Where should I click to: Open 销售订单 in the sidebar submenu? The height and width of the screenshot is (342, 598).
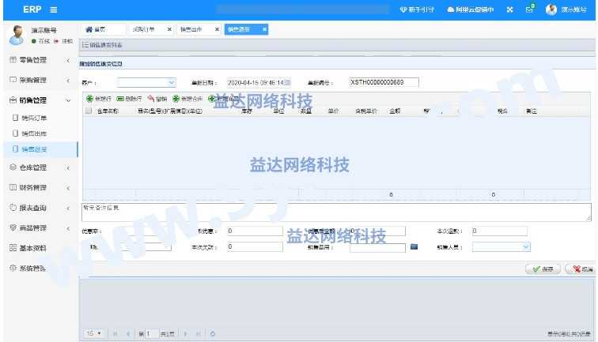click(34, 118)
